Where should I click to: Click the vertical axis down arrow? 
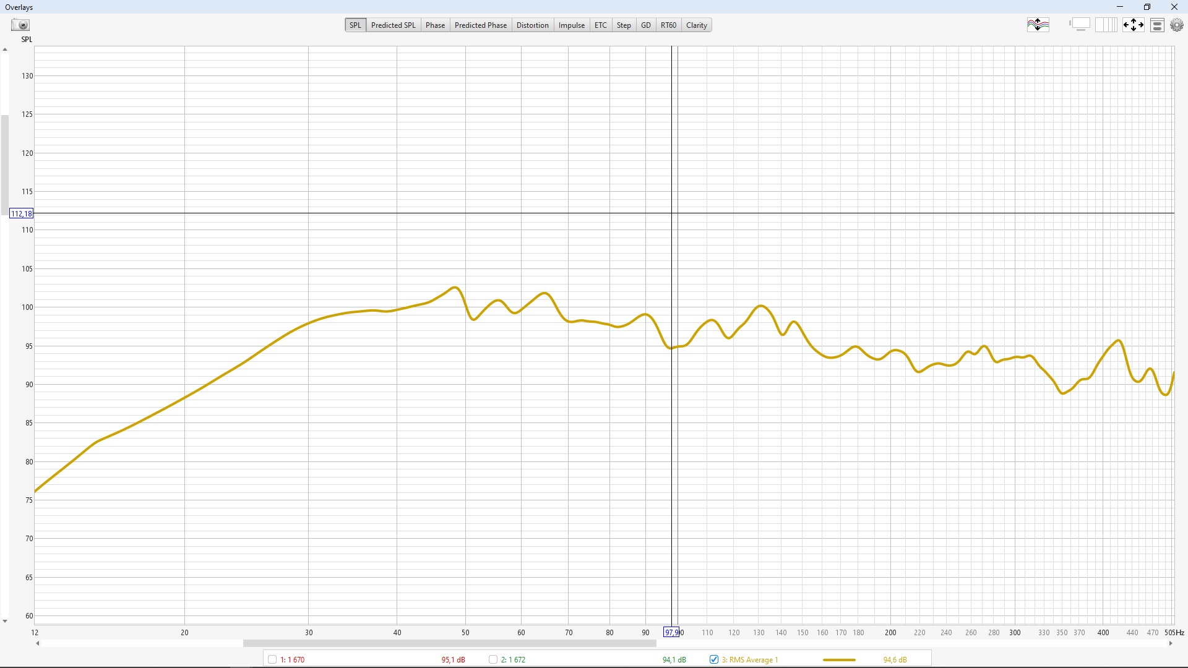coord(5,621)
